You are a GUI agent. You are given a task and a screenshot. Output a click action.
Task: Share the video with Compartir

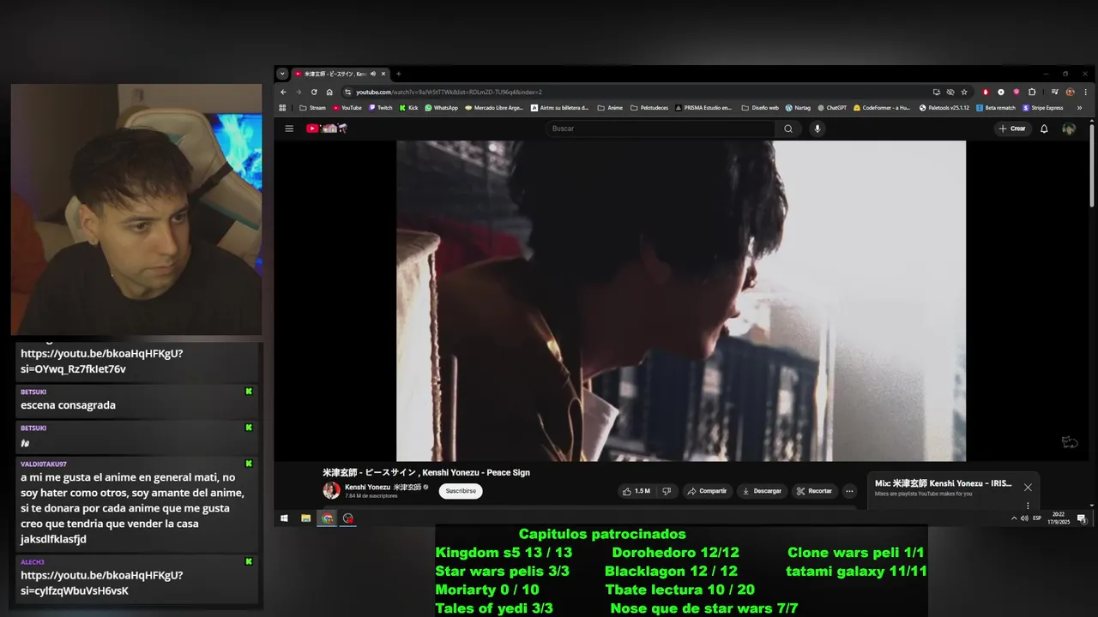click(707, 491)
